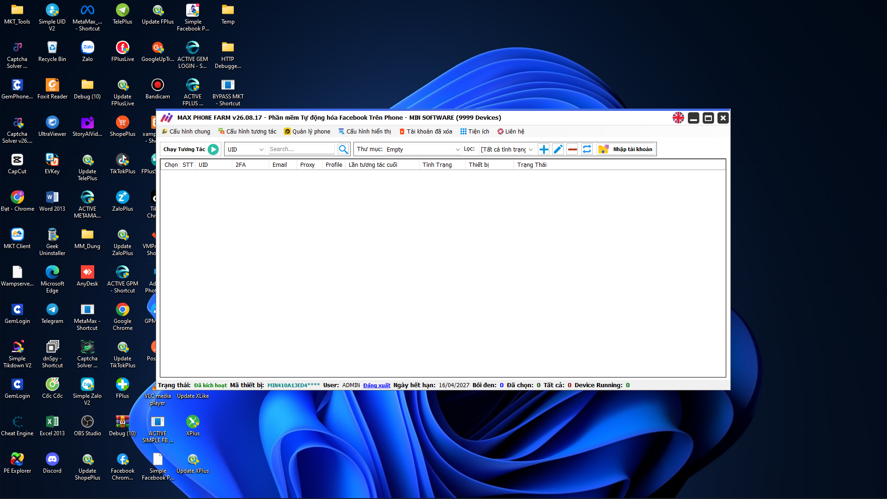Open the Cấu hình chung menu

(186, 132)
